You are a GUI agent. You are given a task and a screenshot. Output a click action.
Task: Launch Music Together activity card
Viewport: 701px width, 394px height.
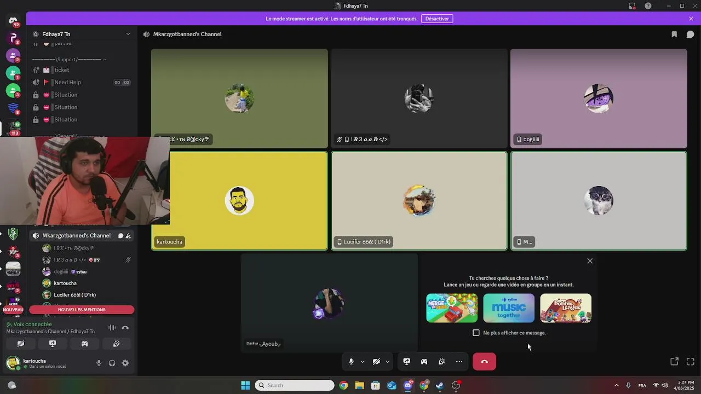pos(509,308)
